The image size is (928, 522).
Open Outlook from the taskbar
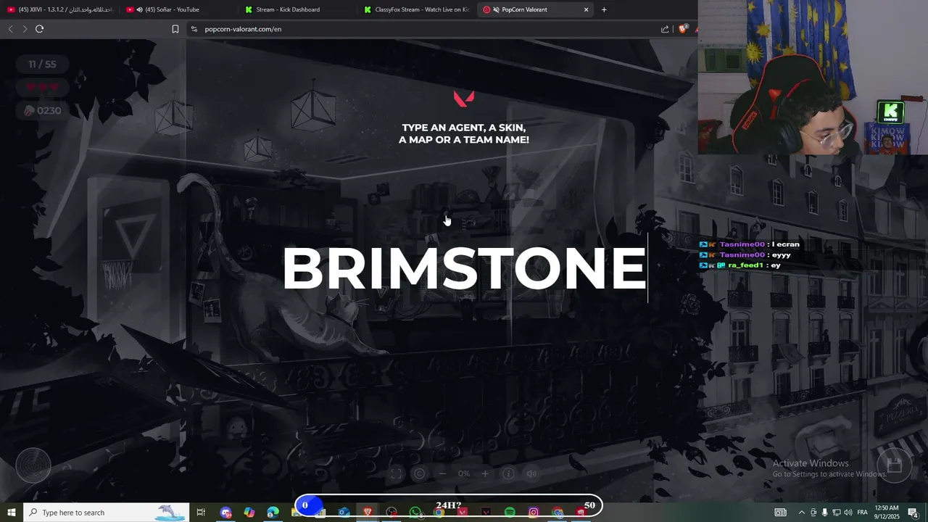coord(344,513)
